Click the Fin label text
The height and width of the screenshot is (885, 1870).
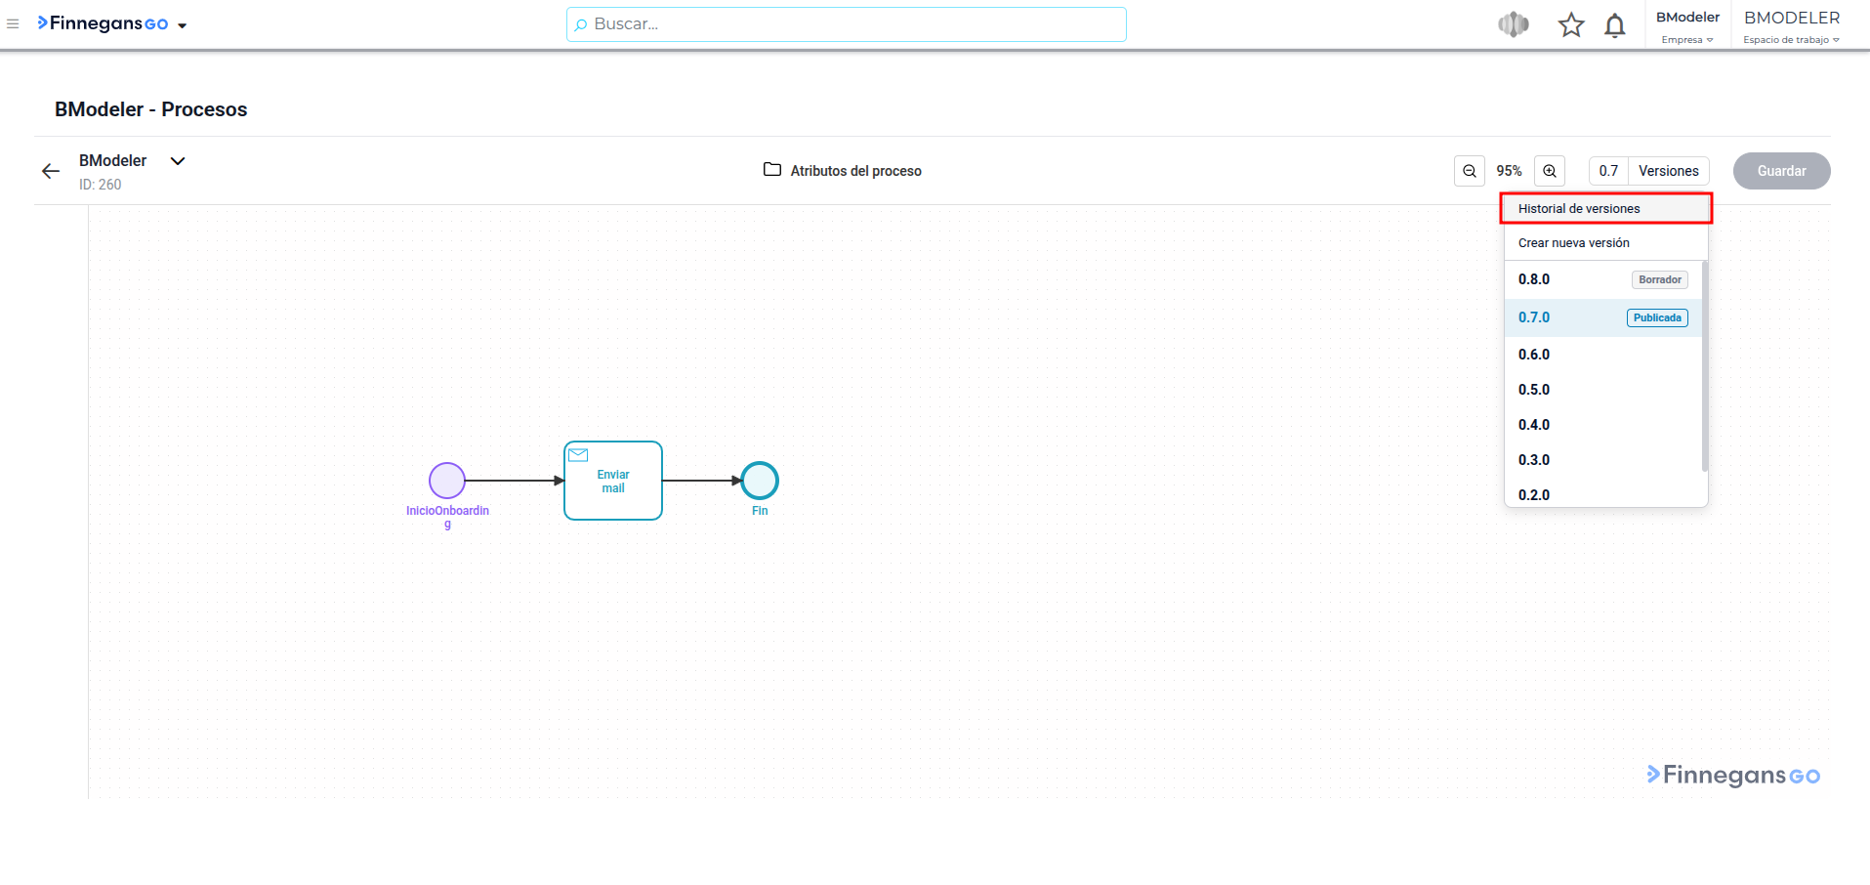tap(760, 511)
